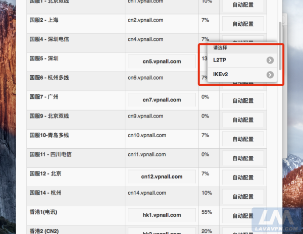
Task: Click the 香港1(电讯) row label
Action: click(x=43, y=212)
